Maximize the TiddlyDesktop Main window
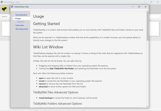Viewport: 161px width, 111px height. click(151, 2)
